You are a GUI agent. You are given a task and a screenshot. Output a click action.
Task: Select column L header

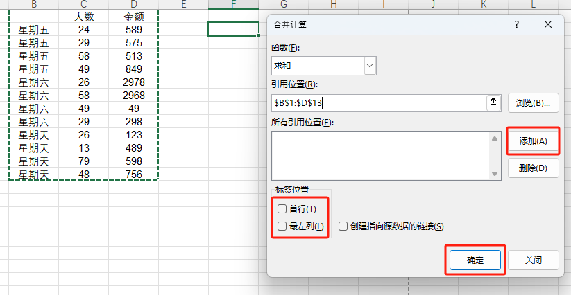click(533, 4)
